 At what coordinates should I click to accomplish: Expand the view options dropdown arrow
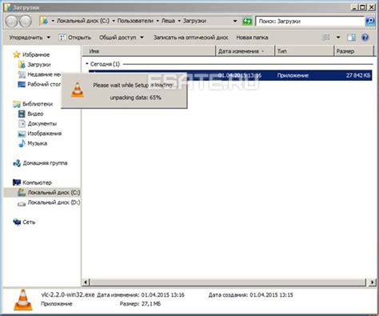point(338,38)
